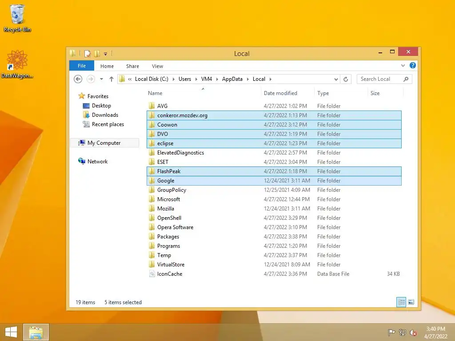Switch to the Home ribbon tab
Screen dimensions: 455x341
click(107, 66)
